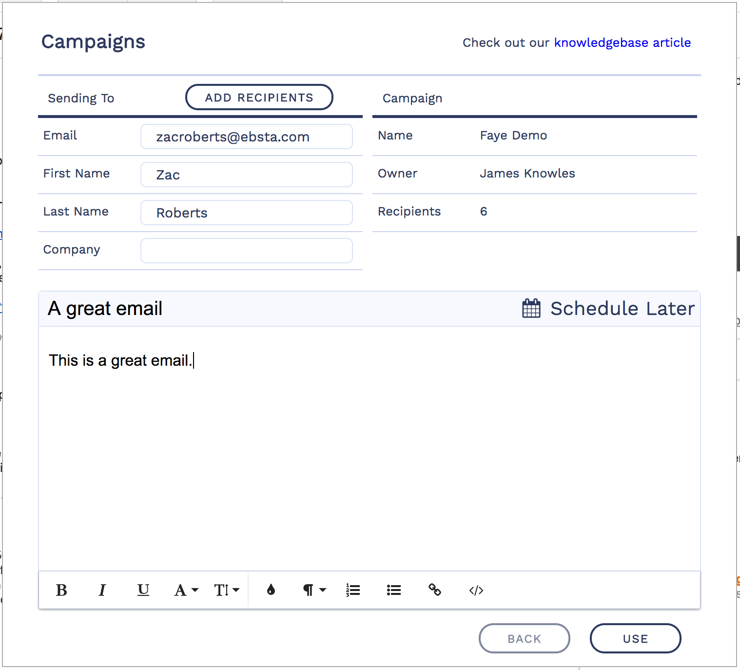Open the paragraph format dropdown

314,590
